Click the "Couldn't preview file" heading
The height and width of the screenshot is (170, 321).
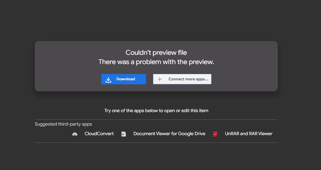pos(156,53)
